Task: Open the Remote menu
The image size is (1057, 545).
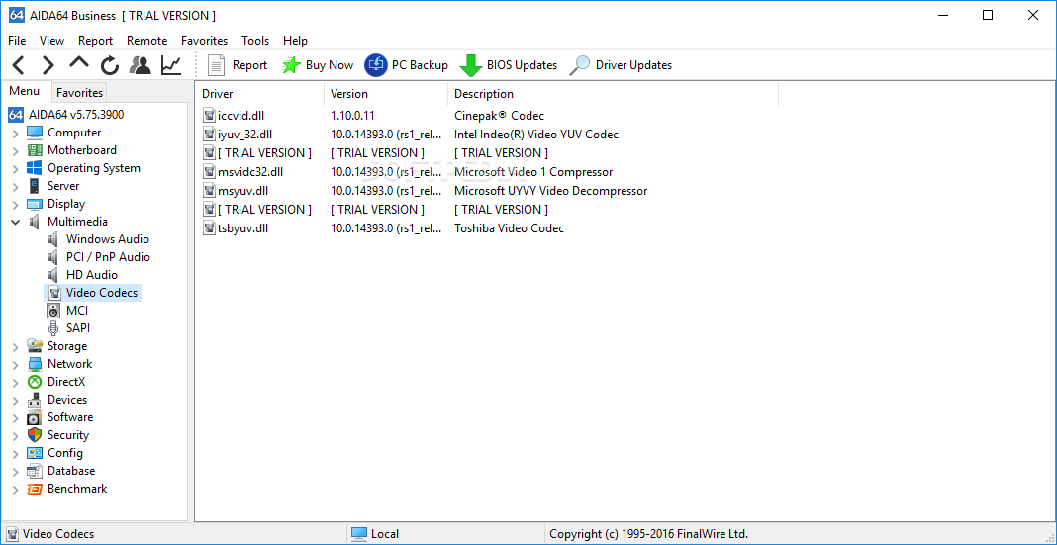Action: pos(146,41)
